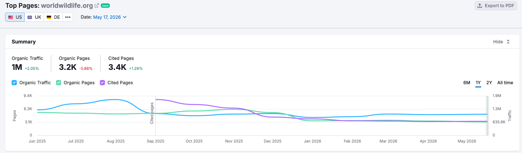
Task: Click the collapse arrows icon beside Hide
Action: (x=508, y=42)
